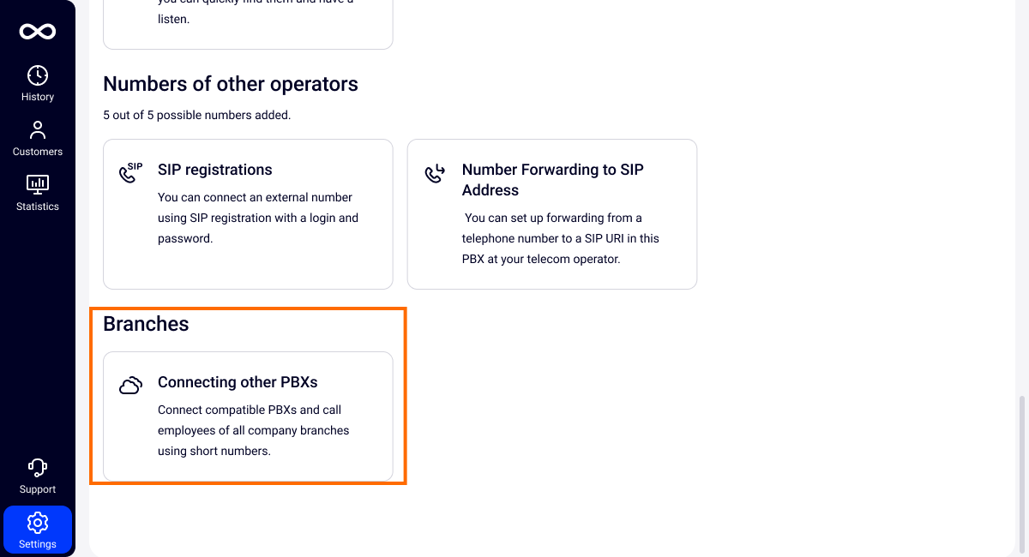Image resolution: width=1029 pixels, height=557 pixels.
Task: Select the Support label in the sidebar
Action: coord(38,489)
